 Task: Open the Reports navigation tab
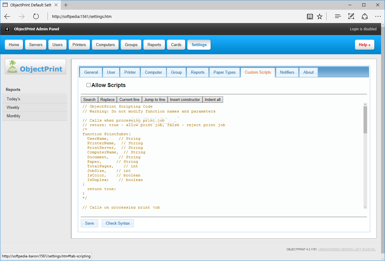(154, 45)
